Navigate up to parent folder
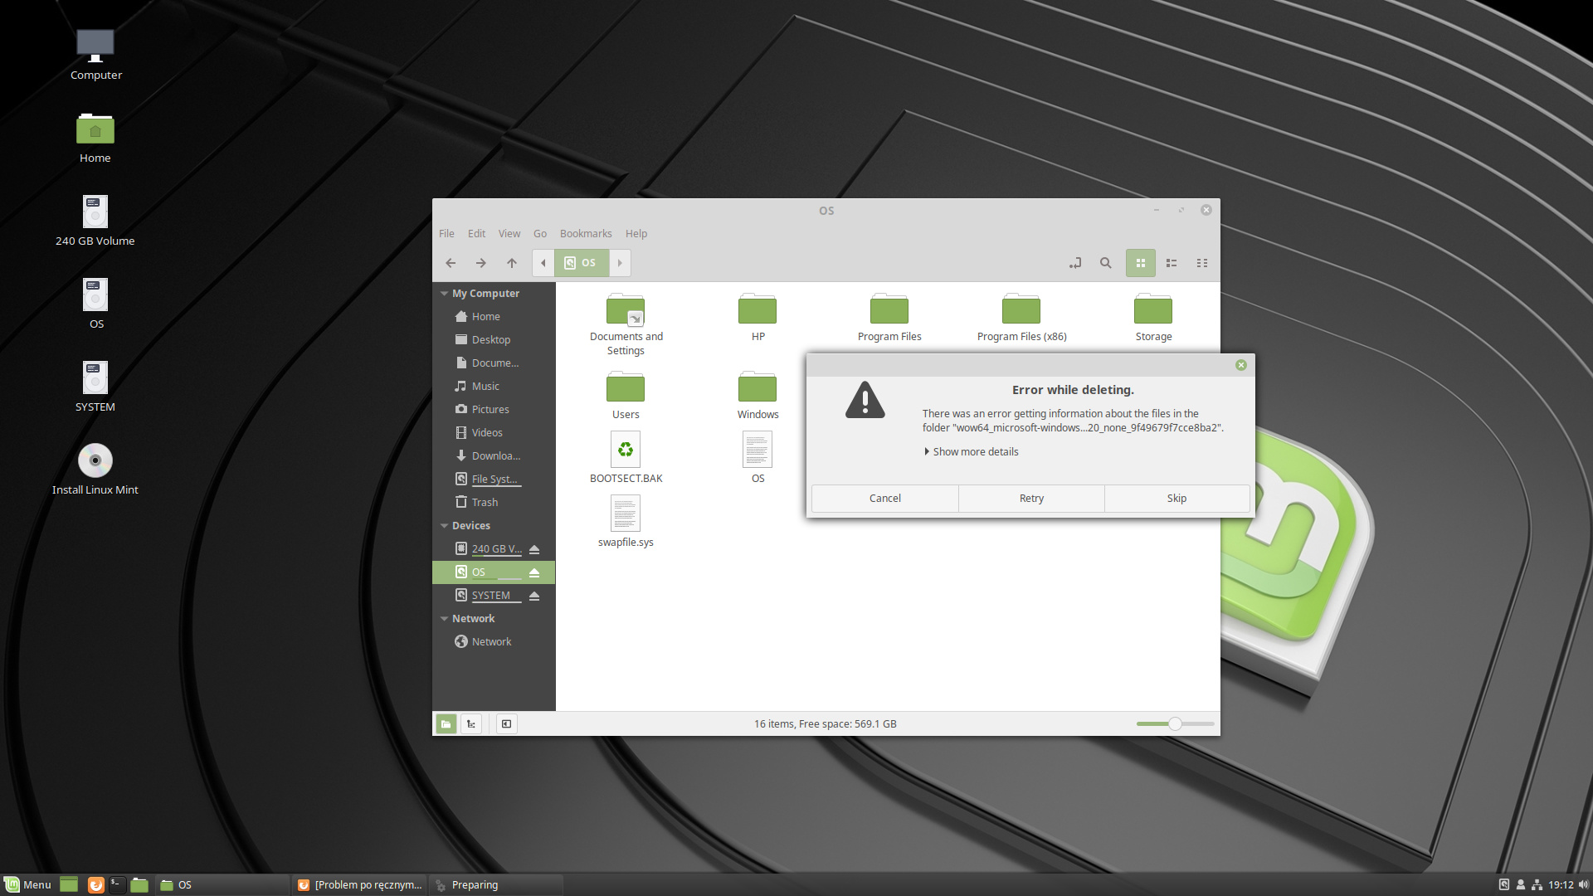Image resolution: width=1593 pixels, height=896 pixels. (x=512, y=263)
